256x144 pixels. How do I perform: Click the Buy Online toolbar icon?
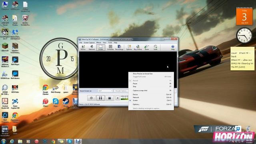[x=138, y=48]
